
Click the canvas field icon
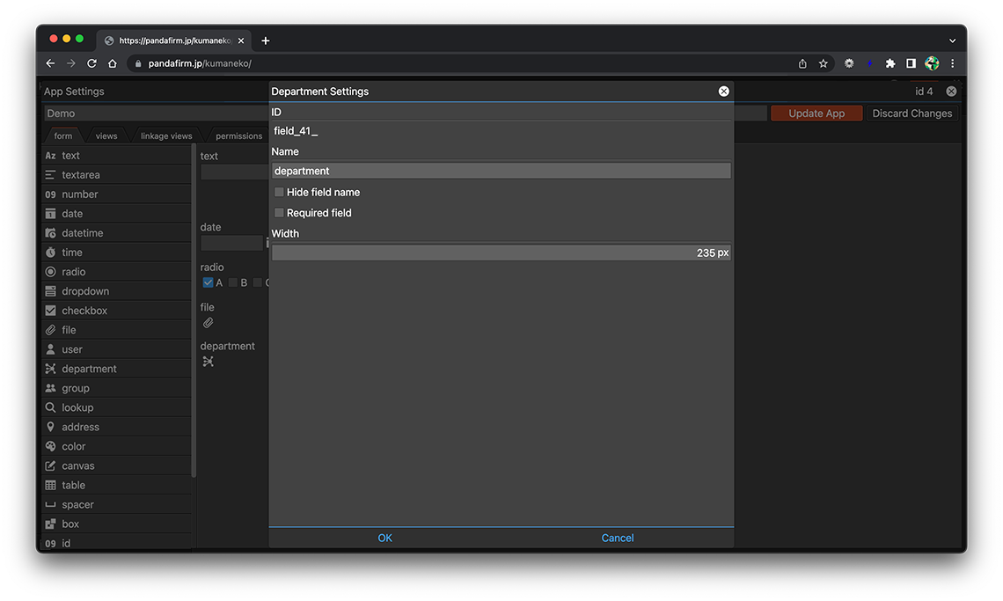point(50,465)
